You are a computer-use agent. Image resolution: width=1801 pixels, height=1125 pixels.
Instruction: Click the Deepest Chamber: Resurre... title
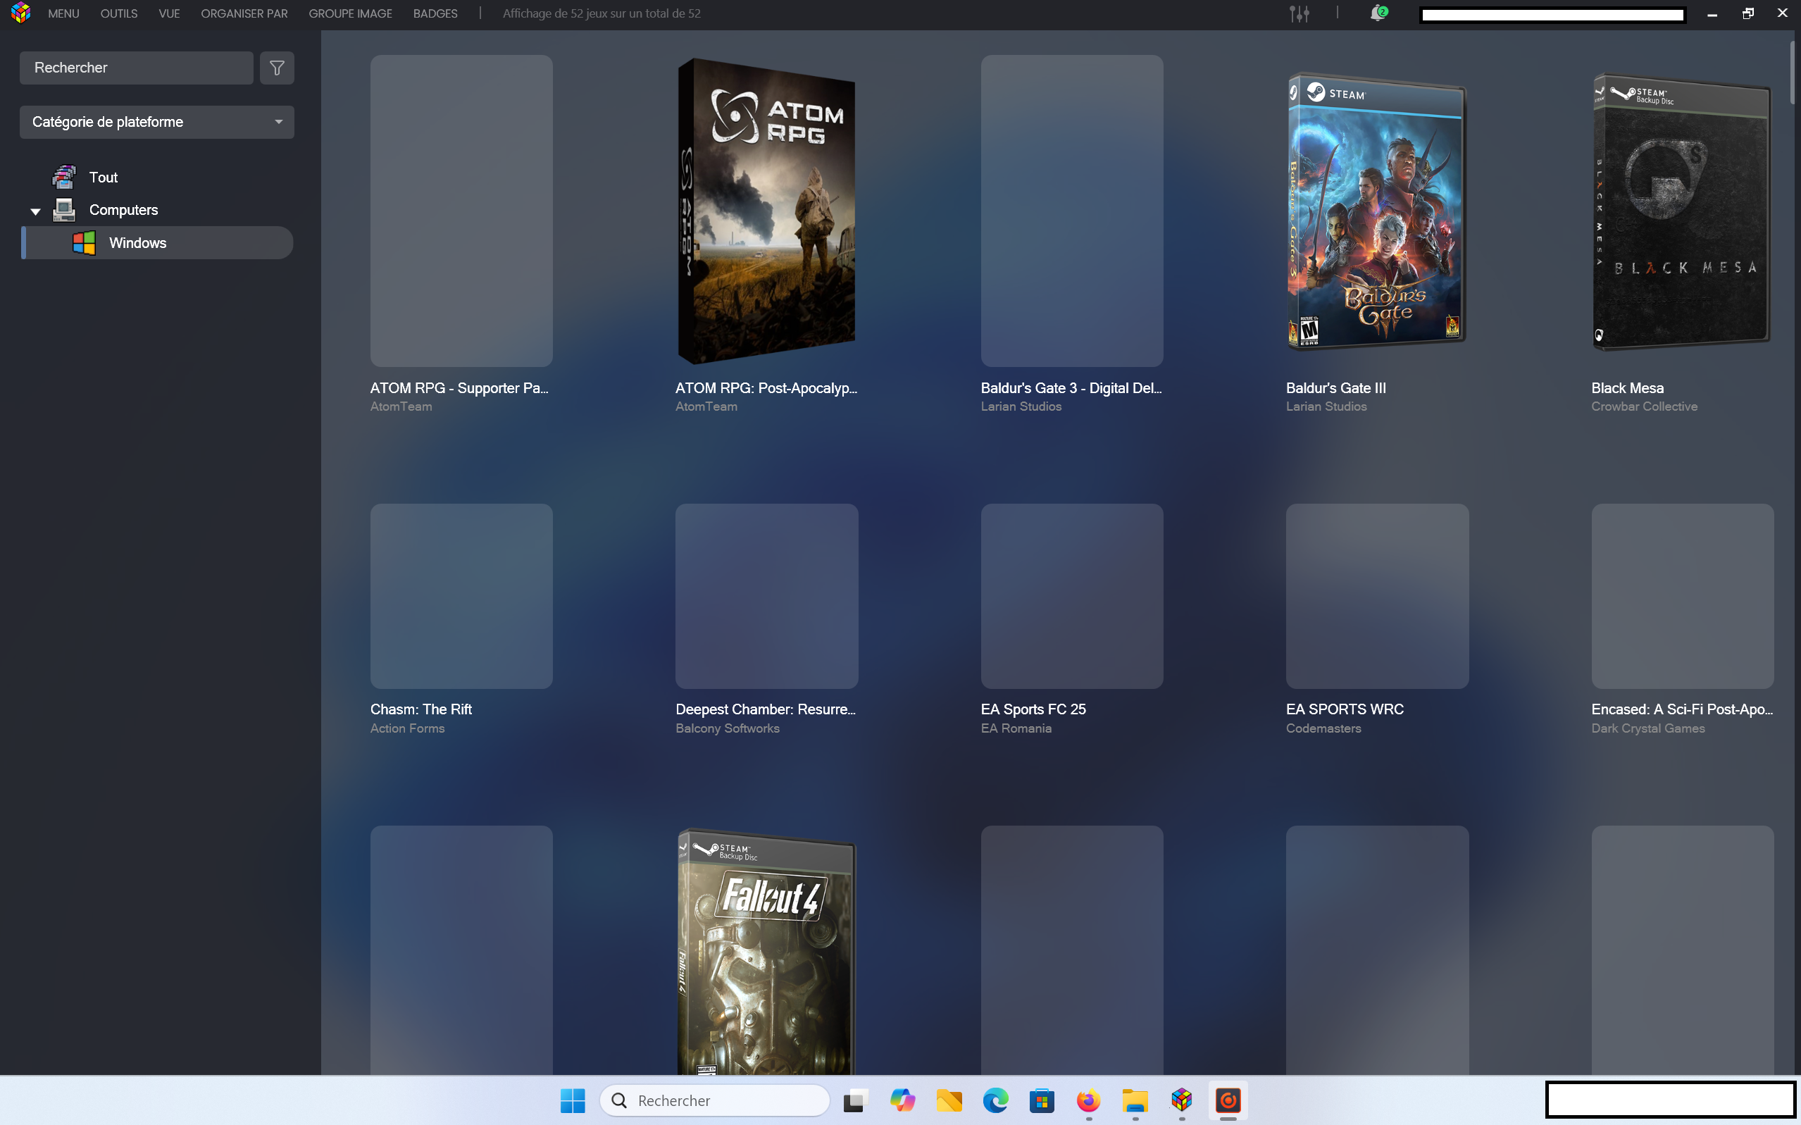point(766,709)
